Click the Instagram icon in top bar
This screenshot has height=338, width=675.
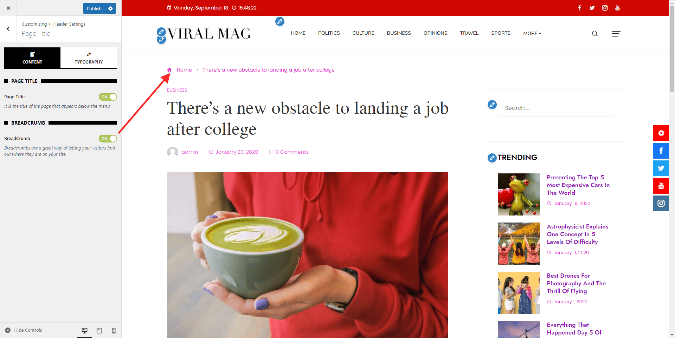[605, 8]
